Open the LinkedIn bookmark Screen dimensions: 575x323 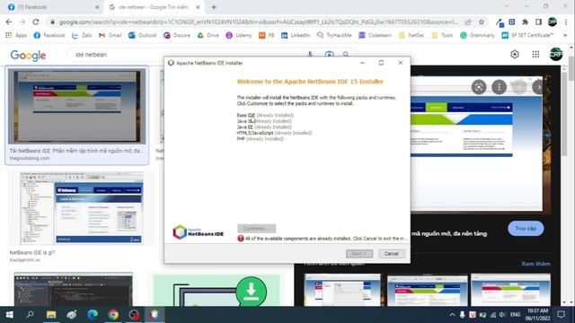[x=296, y=35]
